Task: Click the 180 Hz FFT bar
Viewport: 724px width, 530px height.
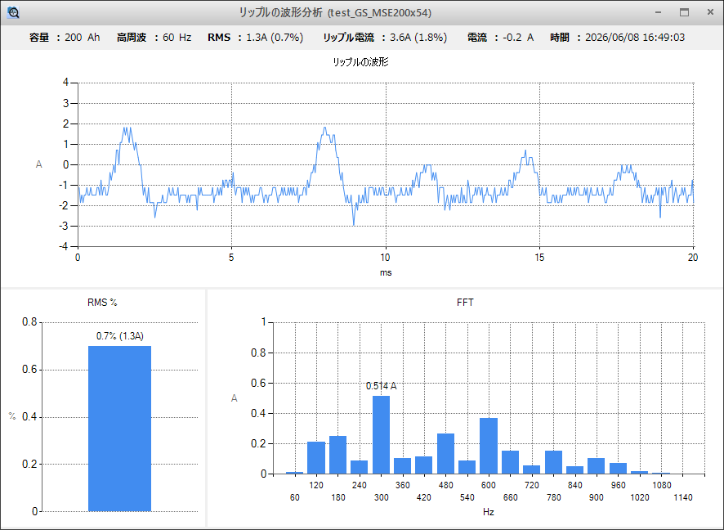Action: (x=338, y=455)
